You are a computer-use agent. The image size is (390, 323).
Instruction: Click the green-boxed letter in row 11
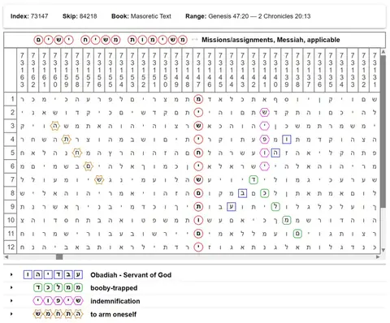(x=297, y=234)
